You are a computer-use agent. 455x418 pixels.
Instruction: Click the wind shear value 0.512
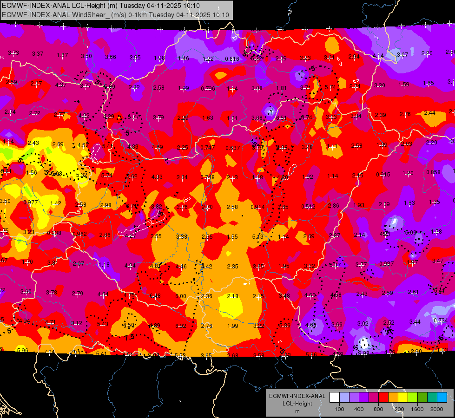pos(308,206)
